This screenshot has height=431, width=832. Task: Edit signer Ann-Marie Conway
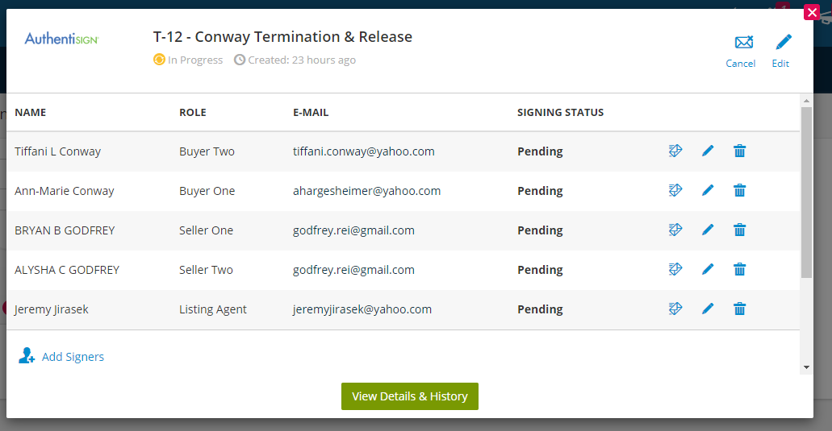pyautogui.click(x=708, y=190)
